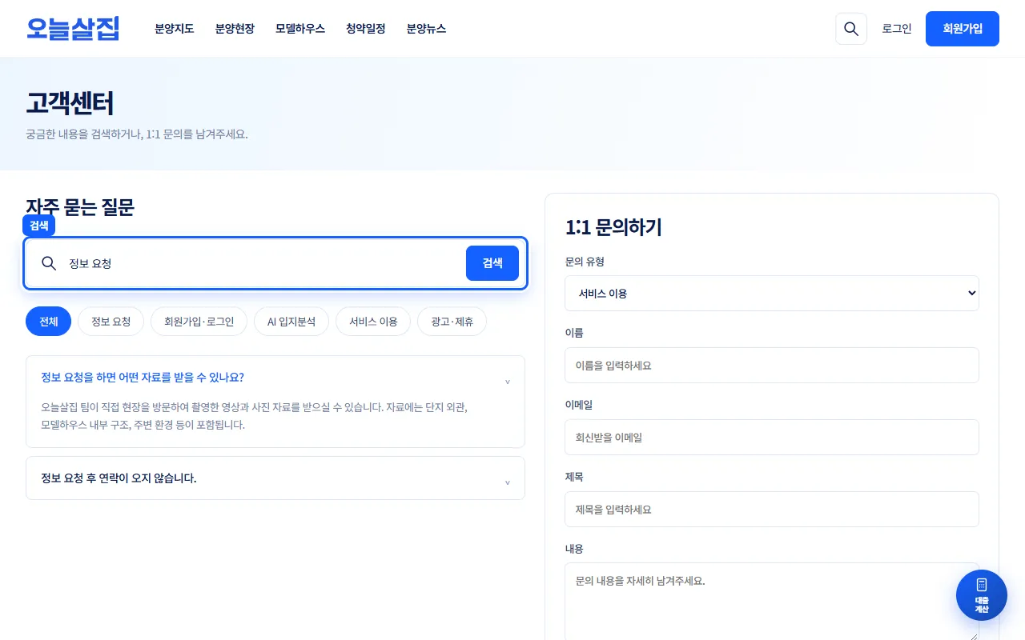Click the magnifier icon inside FAQ search box
Viewport: 1025px width, 640px height.
point(49,263)
